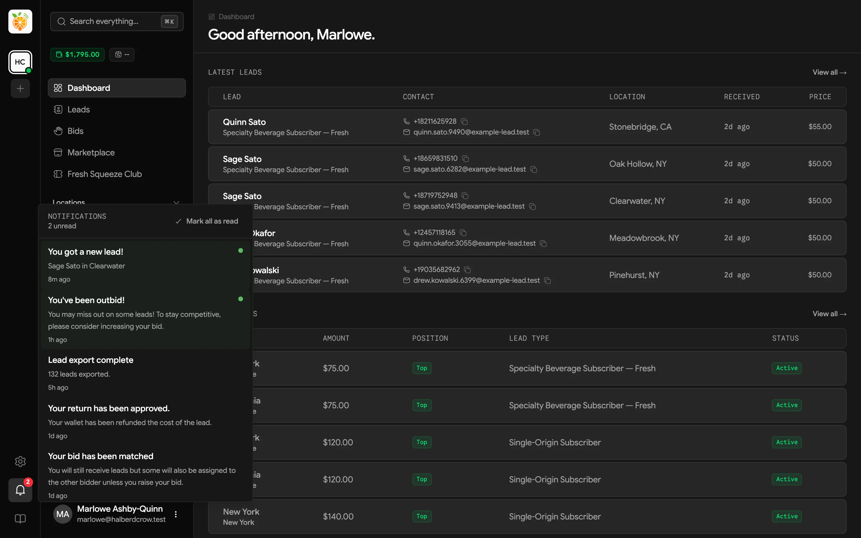Open the $1,795.00 wallet balance
Screen dimensions: 861x538
(77, 54)
